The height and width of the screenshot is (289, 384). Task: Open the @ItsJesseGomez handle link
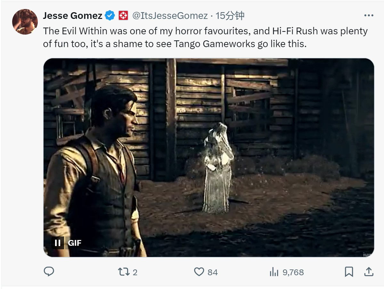point(170,15)
